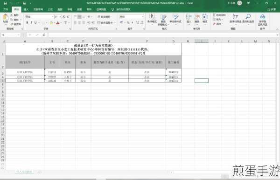The height and width of the screenshot is (180, 280).
Task: Expand Merge & Center dropdown arrow
Action: click(x=115, y=23)
